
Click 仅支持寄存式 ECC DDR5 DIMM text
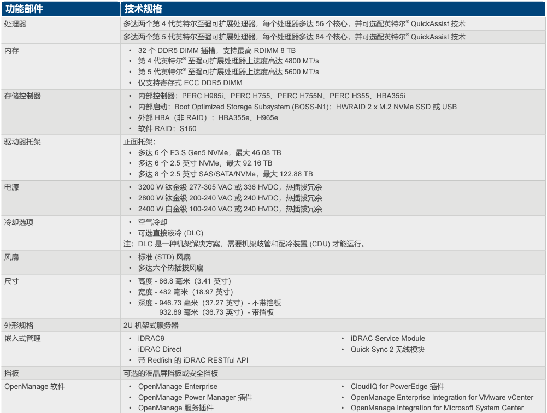pyautogui.click(x=190, y=82)
